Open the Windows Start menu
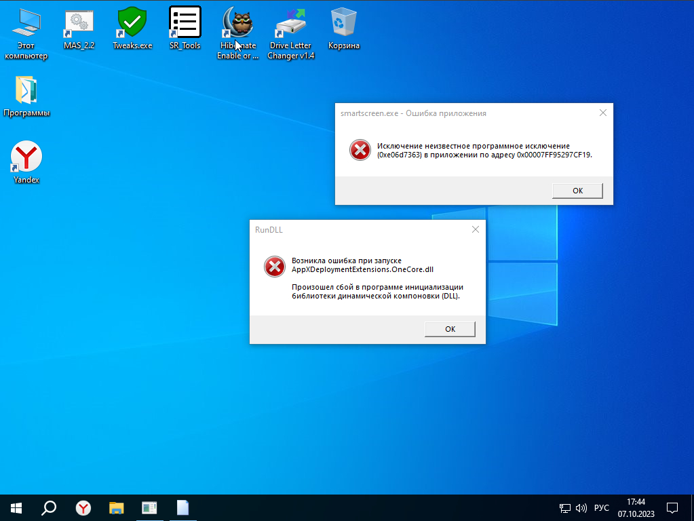 point(16,507)
